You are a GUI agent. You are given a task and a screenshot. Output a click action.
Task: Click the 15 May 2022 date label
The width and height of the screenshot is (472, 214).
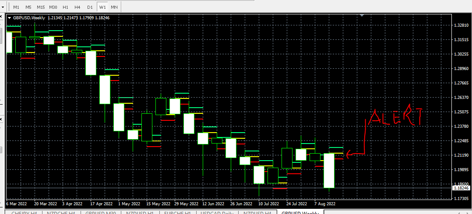[x=158, y=204]
